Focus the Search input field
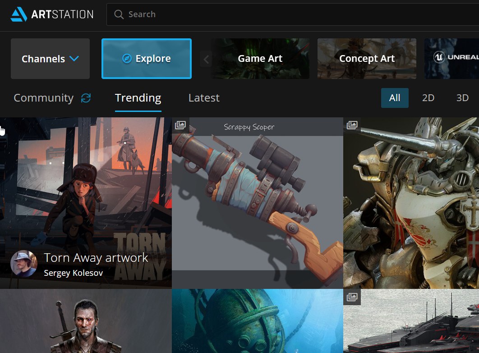Image resolution: width=479 pixels, height=353 pixels. [x=293, y=14]
